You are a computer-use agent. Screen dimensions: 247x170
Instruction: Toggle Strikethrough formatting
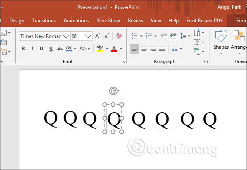[x=60, y=49]
